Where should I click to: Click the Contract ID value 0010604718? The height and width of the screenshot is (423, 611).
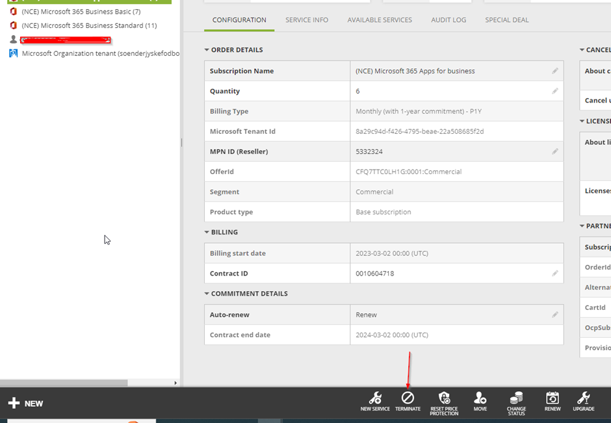(x=374, y=274)
